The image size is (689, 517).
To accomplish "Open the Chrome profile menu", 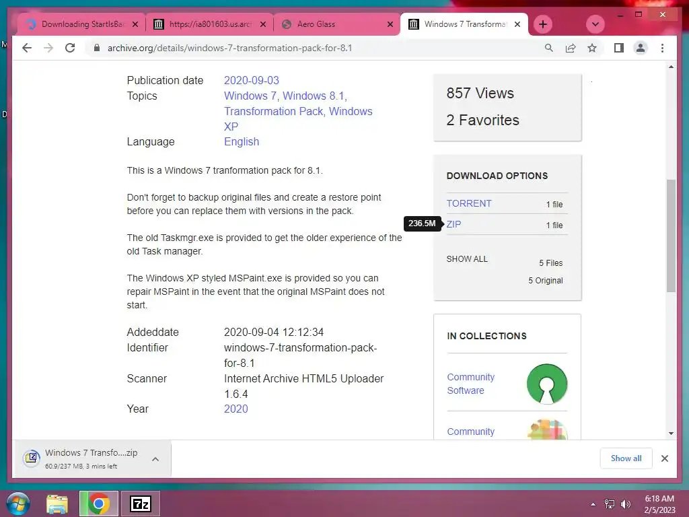I will point(641,48).
